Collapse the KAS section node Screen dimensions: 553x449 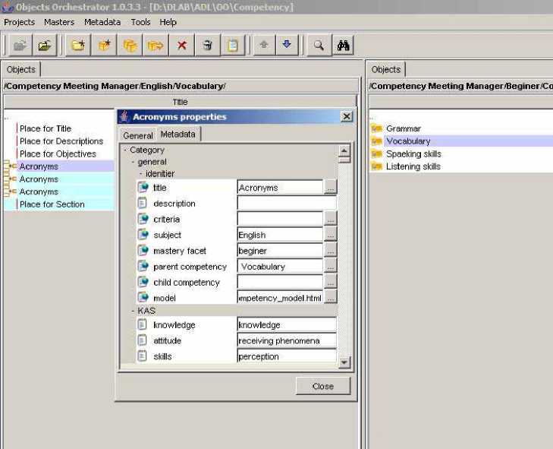133,311
